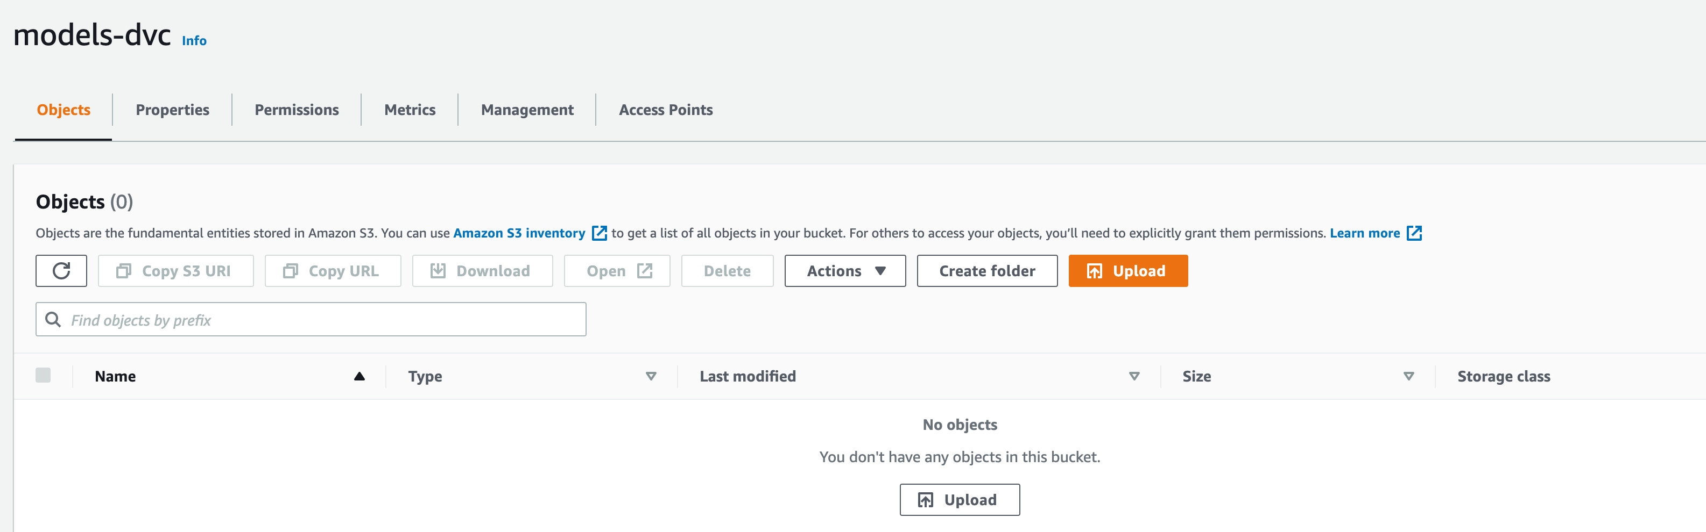Select the Access Points tab
Image resolution: width=1706 pixels, height=532 pixels.
coord(666,110)
